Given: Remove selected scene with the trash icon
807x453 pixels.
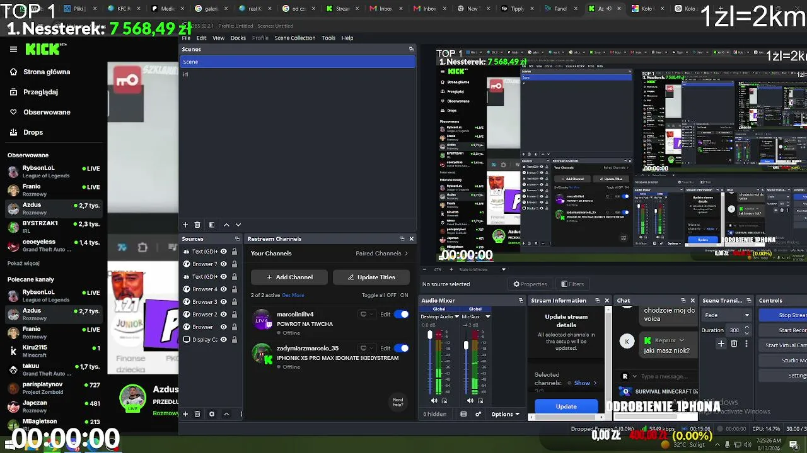Looking at the screenshot, I should click(197, 225).
